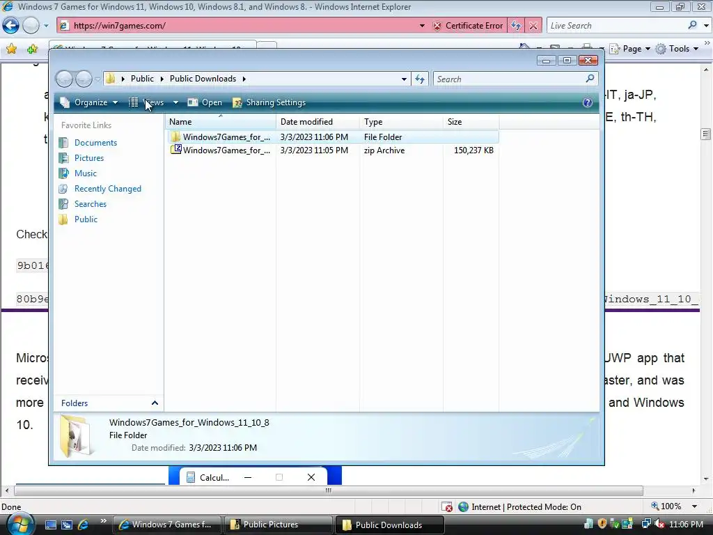Click the Live Search box in IE
The height and width of the screenshot is (535, 713).
[616, 26]
